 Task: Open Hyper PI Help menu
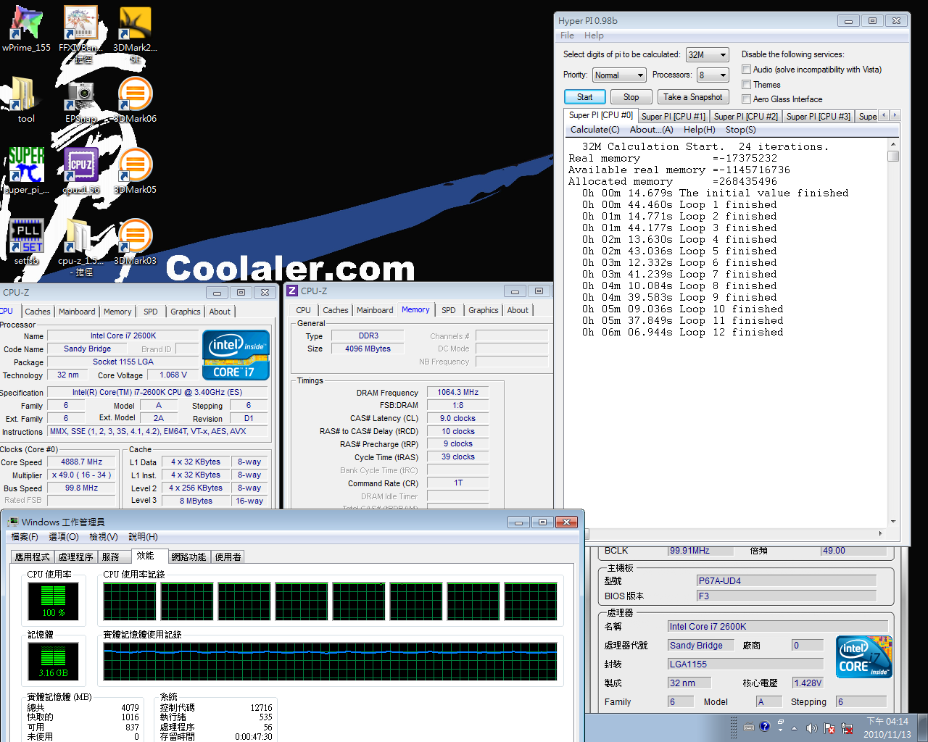pos(594,36)
